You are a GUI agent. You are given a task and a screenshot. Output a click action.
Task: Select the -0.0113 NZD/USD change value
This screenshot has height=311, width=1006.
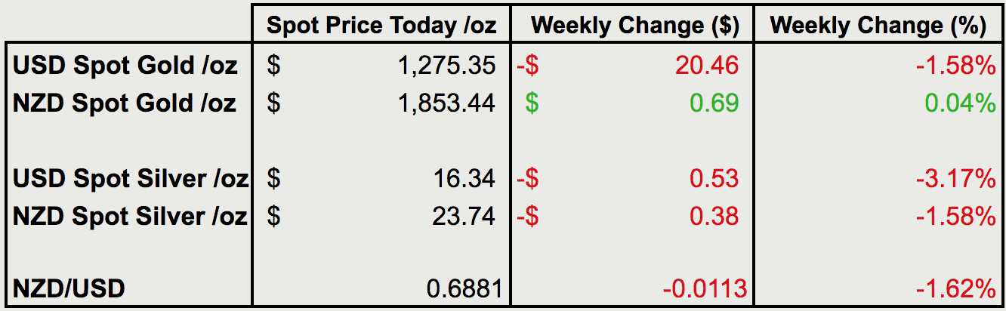point(705,288)
